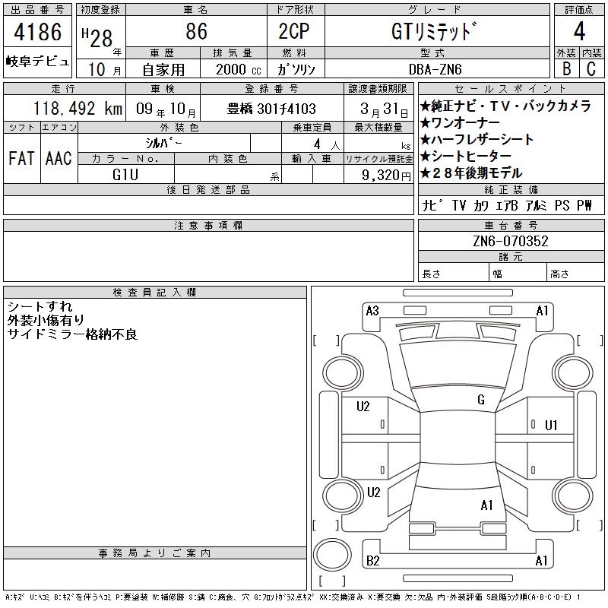The image size is (608, 608).
Task: Click the 事務局よりご案内 header
Action: pos(155,553)
